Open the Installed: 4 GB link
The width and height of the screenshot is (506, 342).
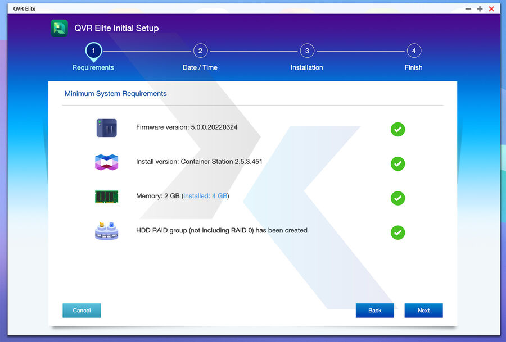tap(205, 196)
